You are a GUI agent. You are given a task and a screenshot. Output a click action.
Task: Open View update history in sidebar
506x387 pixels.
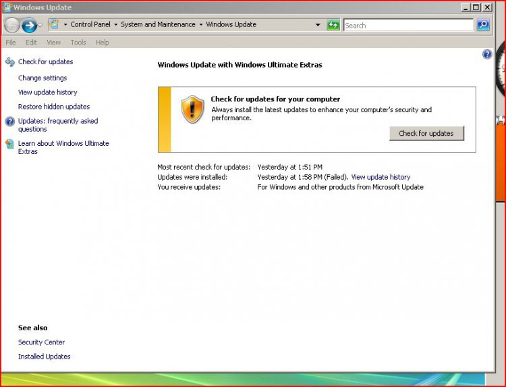click(47, 92)
